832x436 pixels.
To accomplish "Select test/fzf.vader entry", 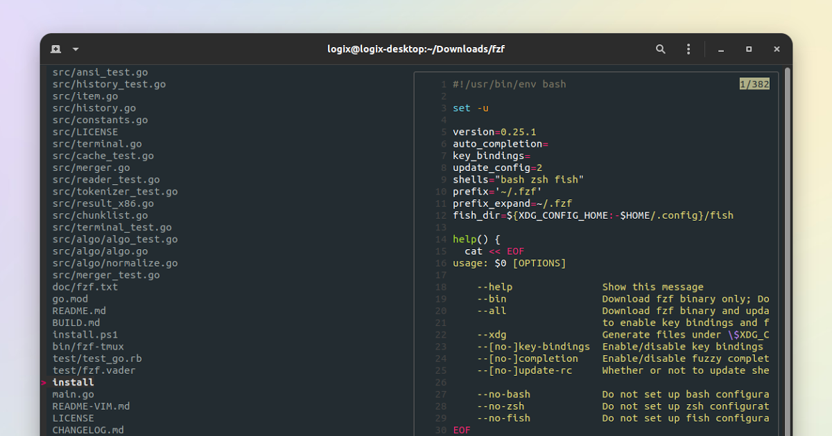I will [94, 370].
